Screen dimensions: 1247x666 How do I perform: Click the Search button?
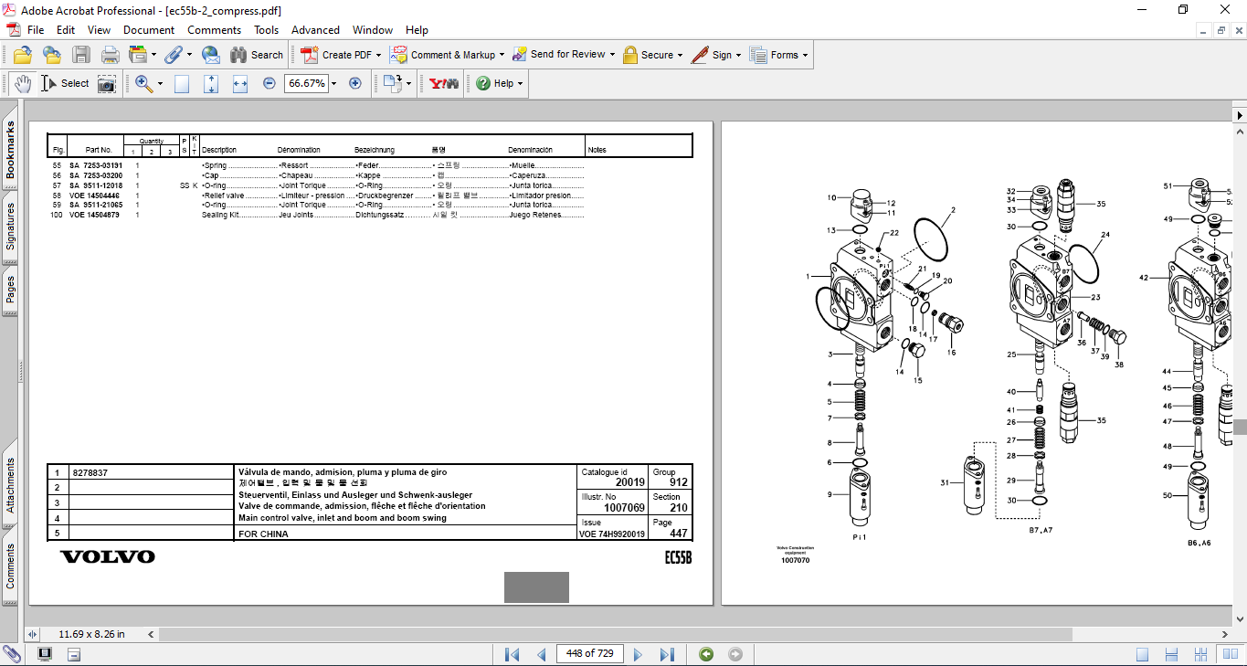pos(257,55)
